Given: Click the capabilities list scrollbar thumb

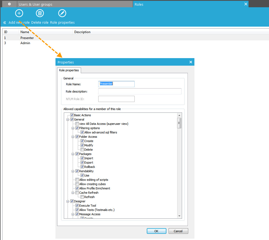Looking at the screenshot, I should 179,123.
